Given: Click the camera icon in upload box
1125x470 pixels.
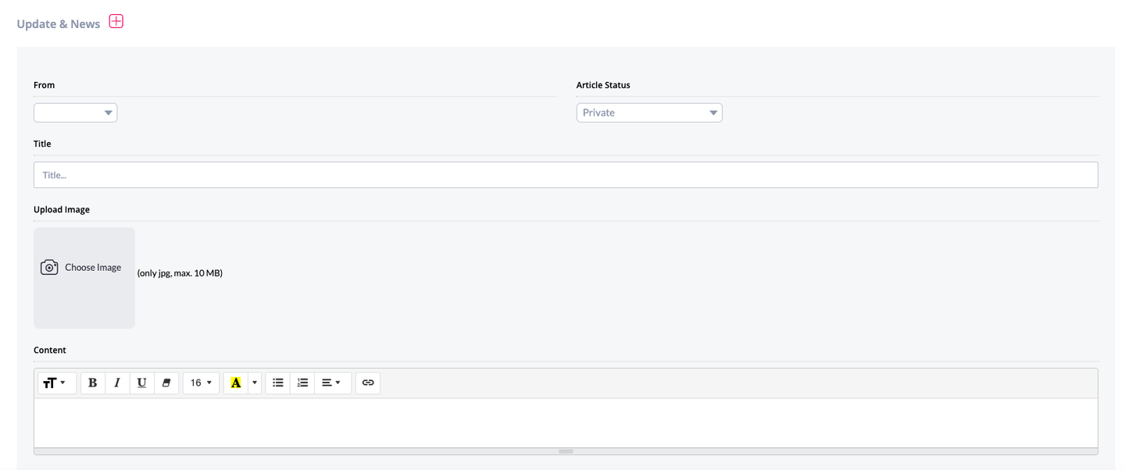Looking at the screenshot, I should [x=49, y=267].
